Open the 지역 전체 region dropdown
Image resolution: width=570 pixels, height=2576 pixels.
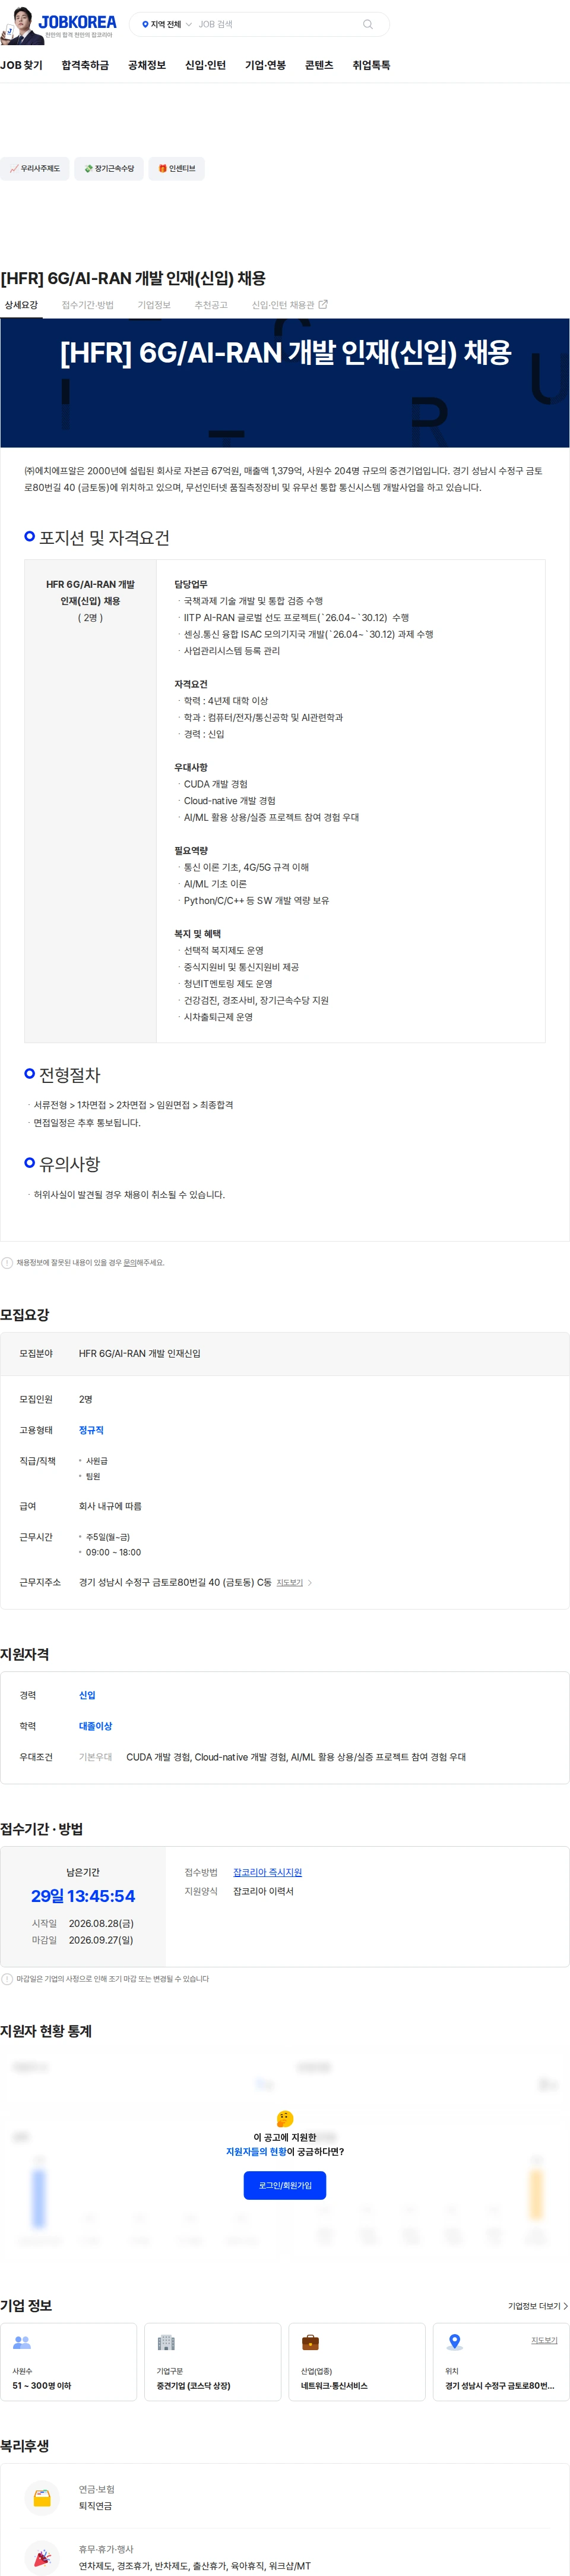click(166, 24)
